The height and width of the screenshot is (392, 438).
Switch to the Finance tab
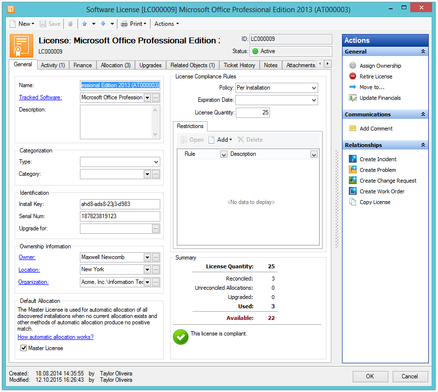coord(83,65)
